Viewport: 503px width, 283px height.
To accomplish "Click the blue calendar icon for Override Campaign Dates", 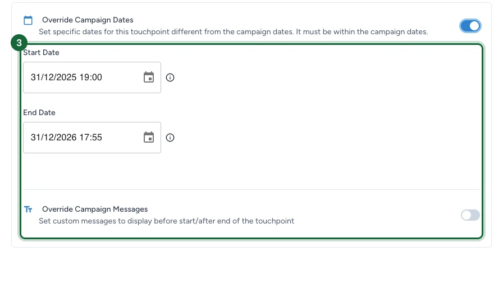I will tap(28, 20).
